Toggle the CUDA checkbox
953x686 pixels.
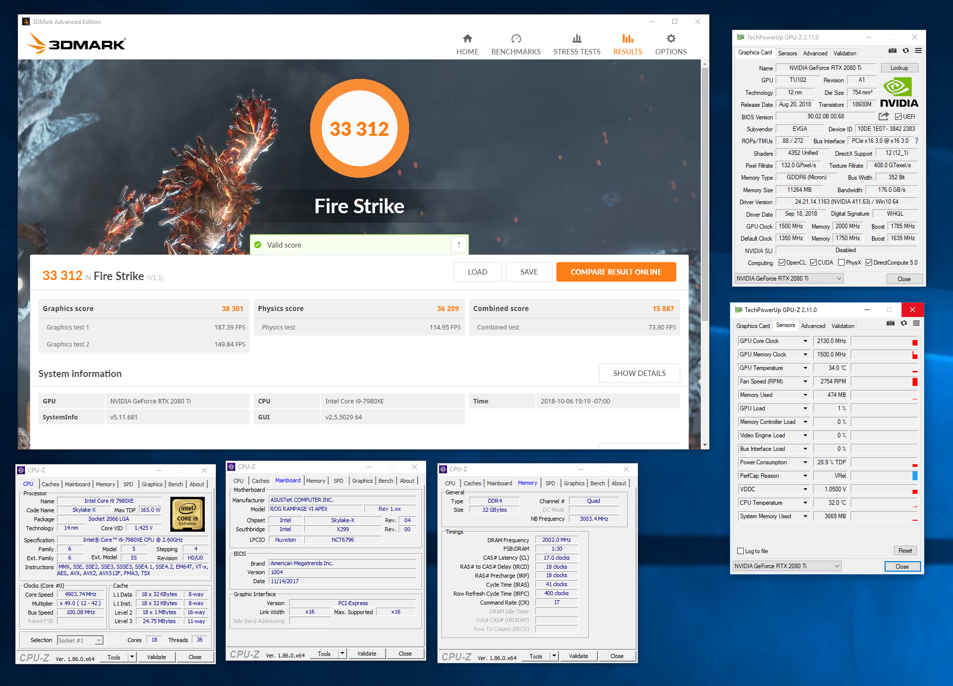pos(813,263)
